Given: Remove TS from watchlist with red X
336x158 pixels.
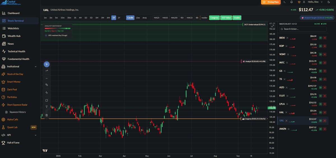Looking at the screenshot, I should coord(325,79).
